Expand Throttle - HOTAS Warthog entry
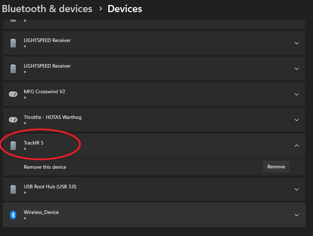Viewport: 313px width, 236px height. (x=297, y=120)
